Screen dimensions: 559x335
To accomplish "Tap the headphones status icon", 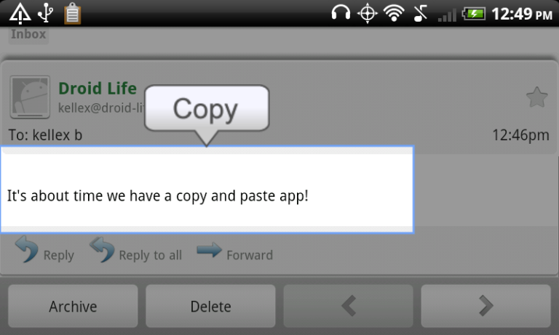I will (x=341, y=13).
